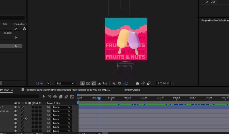This screenshot has height=134, width=229.
Task: Click the Frame Blending column header icon
Action: click(29, 103)
